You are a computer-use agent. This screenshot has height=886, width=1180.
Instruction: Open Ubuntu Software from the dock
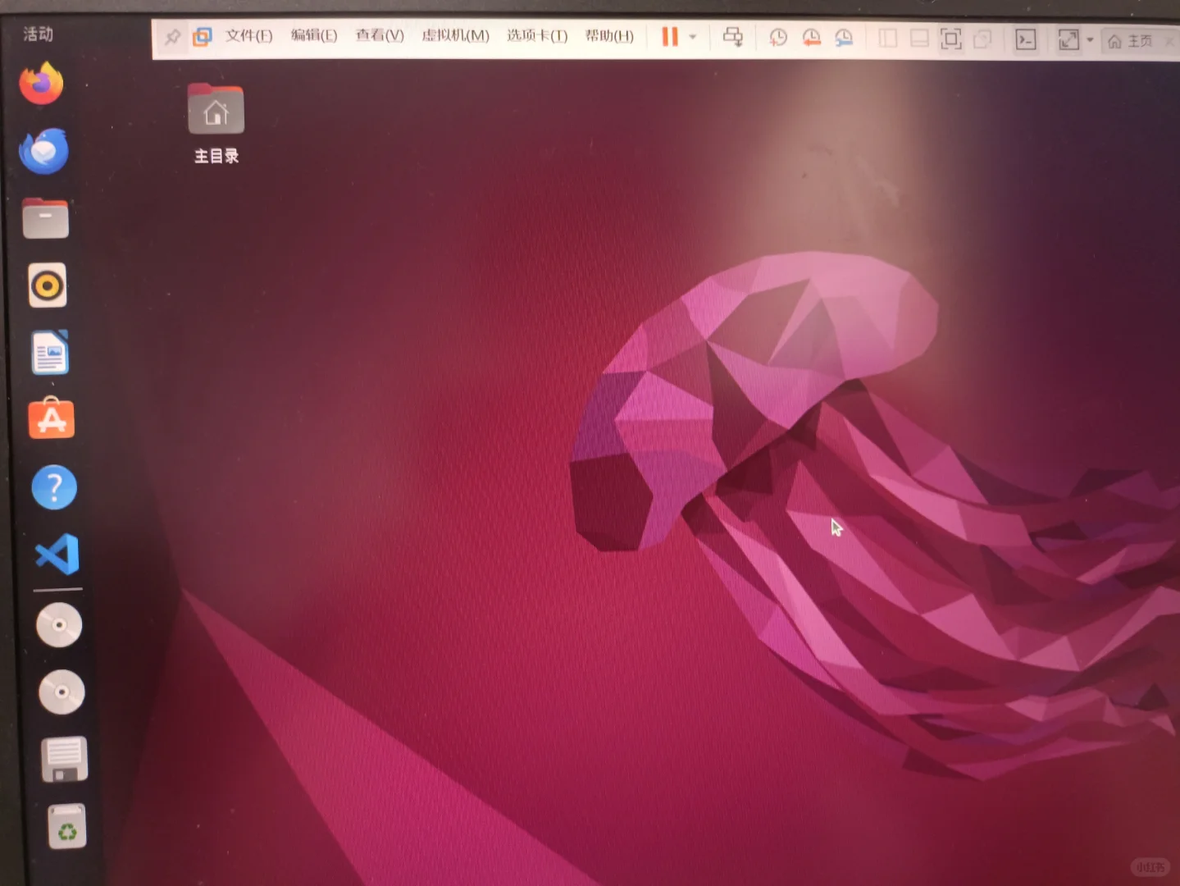(51, 419)
